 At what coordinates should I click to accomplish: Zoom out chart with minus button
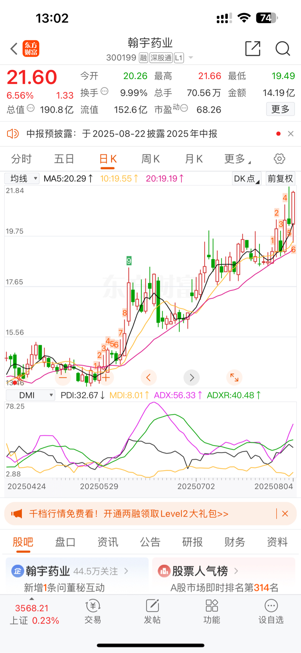[x=63, y=378]
